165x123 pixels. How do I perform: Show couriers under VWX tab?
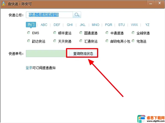point(134,25)
